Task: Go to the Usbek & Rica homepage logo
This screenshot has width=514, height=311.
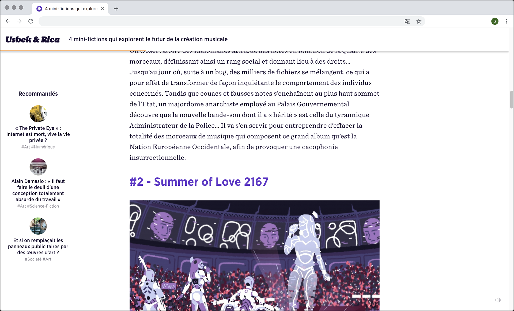Action: coord(32,40)
